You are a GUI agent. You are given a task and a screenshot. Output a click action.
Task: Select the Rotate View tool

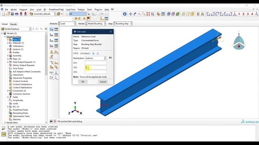click(x=135, y=14)
